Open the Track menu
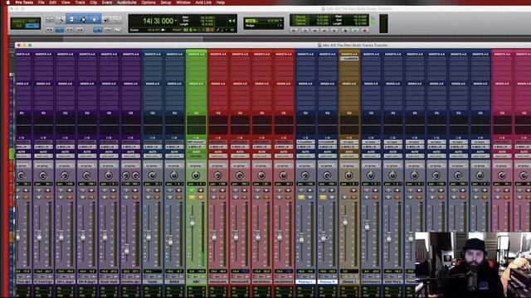The width and height of the screenshot is (531, 298). tap(80, 2)
